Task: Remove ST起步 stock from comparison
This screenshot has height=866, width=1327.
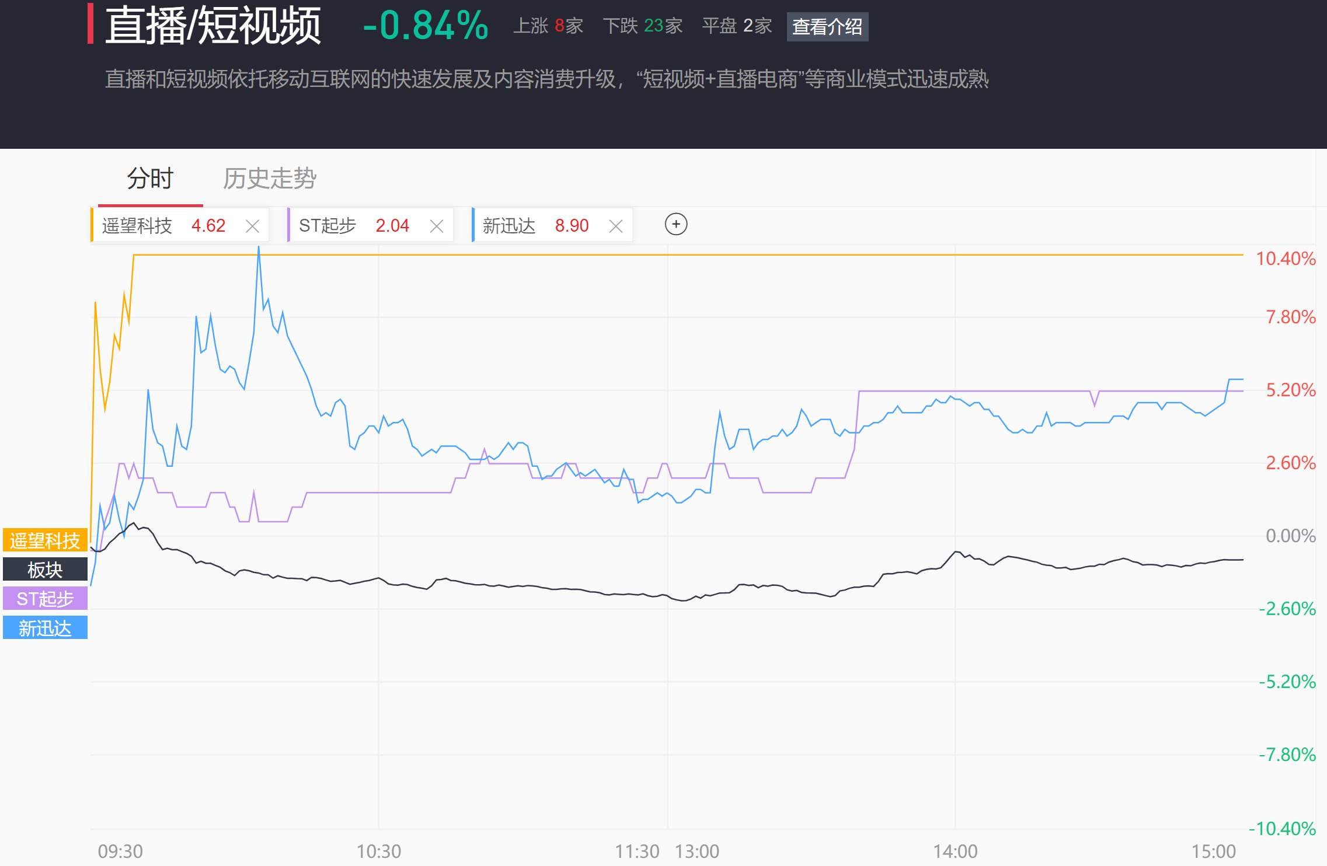Action: (437, 226)
